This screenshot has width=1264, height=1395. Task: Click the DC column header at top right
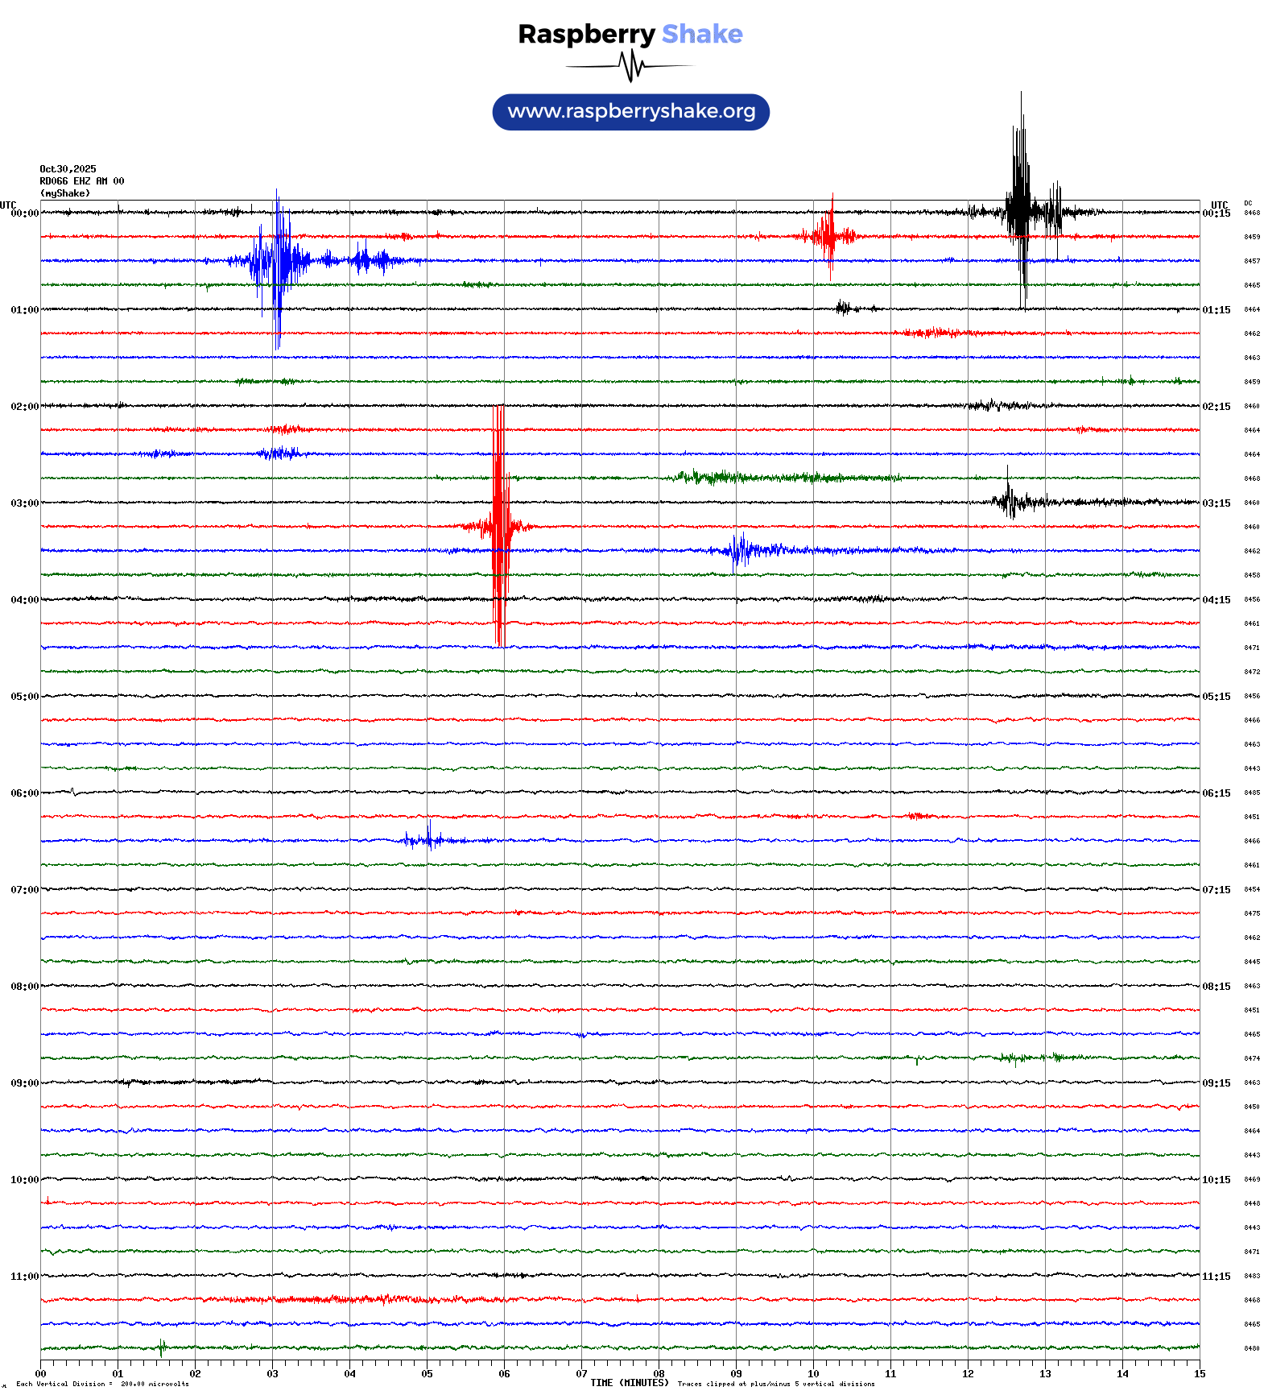1248,204
